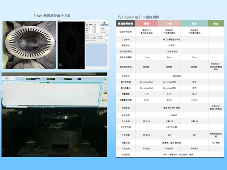Select the 自动化精密测控解决方案 title
The width and height of the screenshot is (227, 170).
(x=52, y=15)
